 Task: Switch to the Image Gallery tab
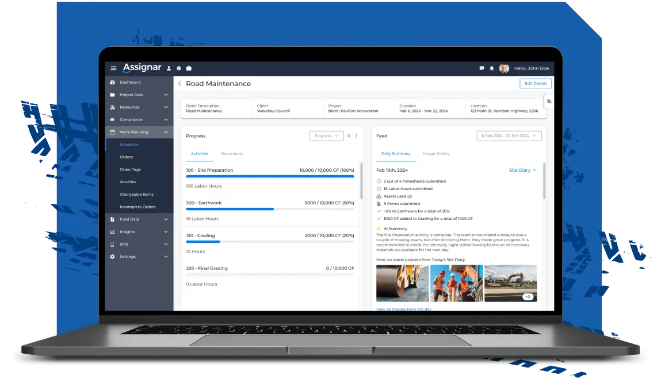click(436, 153)
